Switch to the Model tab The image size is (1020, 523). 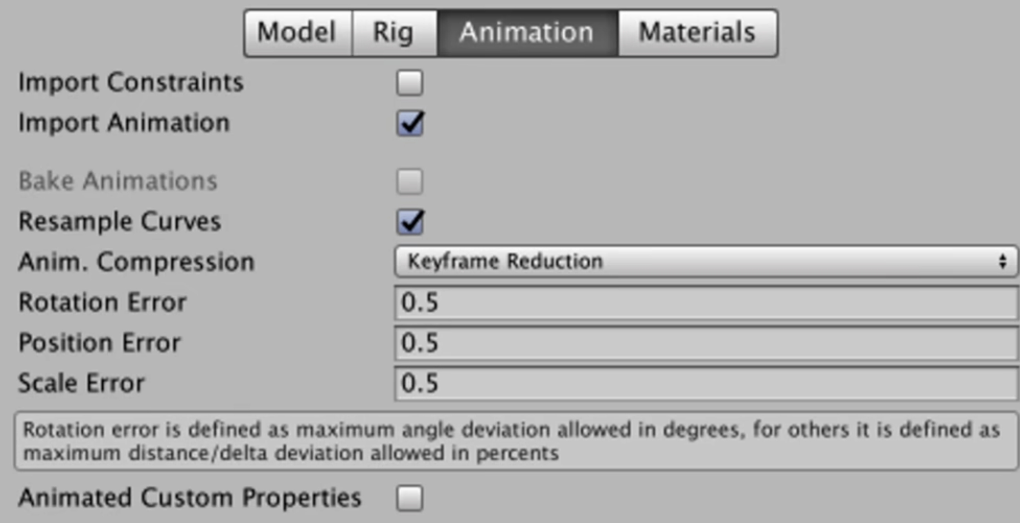(298, 33)
